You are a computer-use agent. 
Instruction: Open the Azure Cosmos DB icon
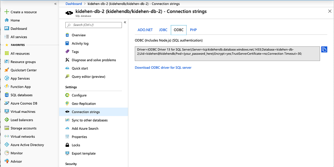point(7,103)
